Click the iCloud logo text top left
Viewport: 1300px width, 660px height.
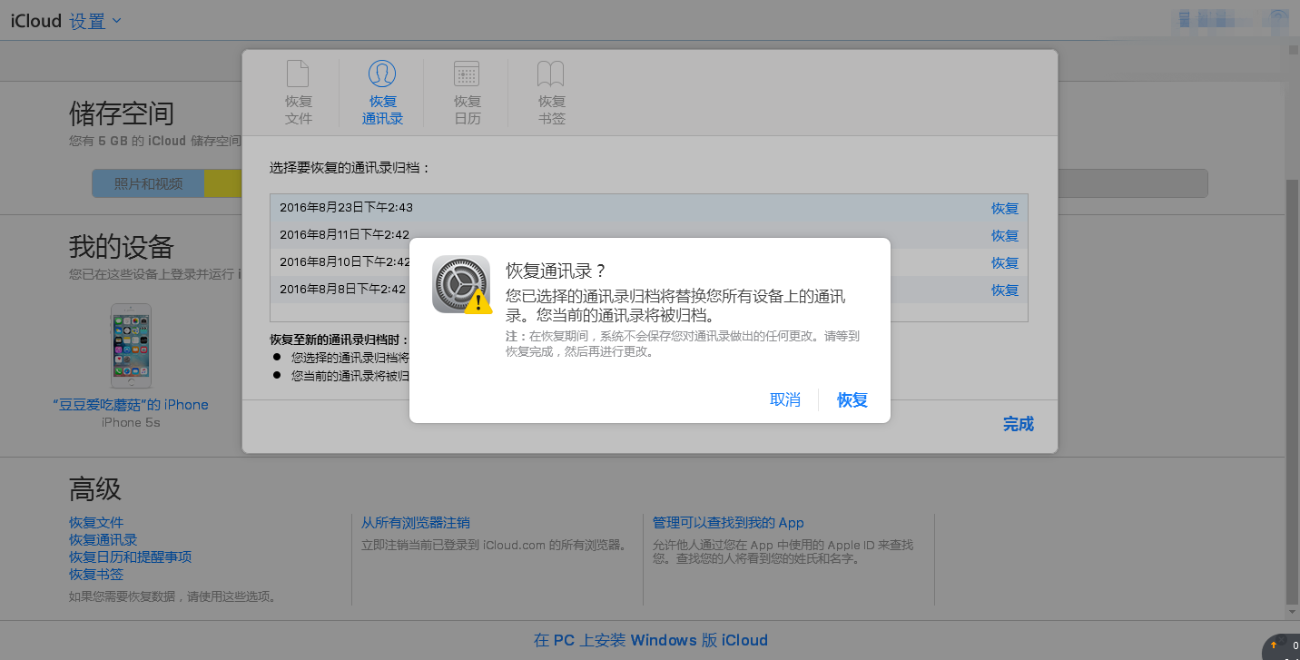[34, 20]
